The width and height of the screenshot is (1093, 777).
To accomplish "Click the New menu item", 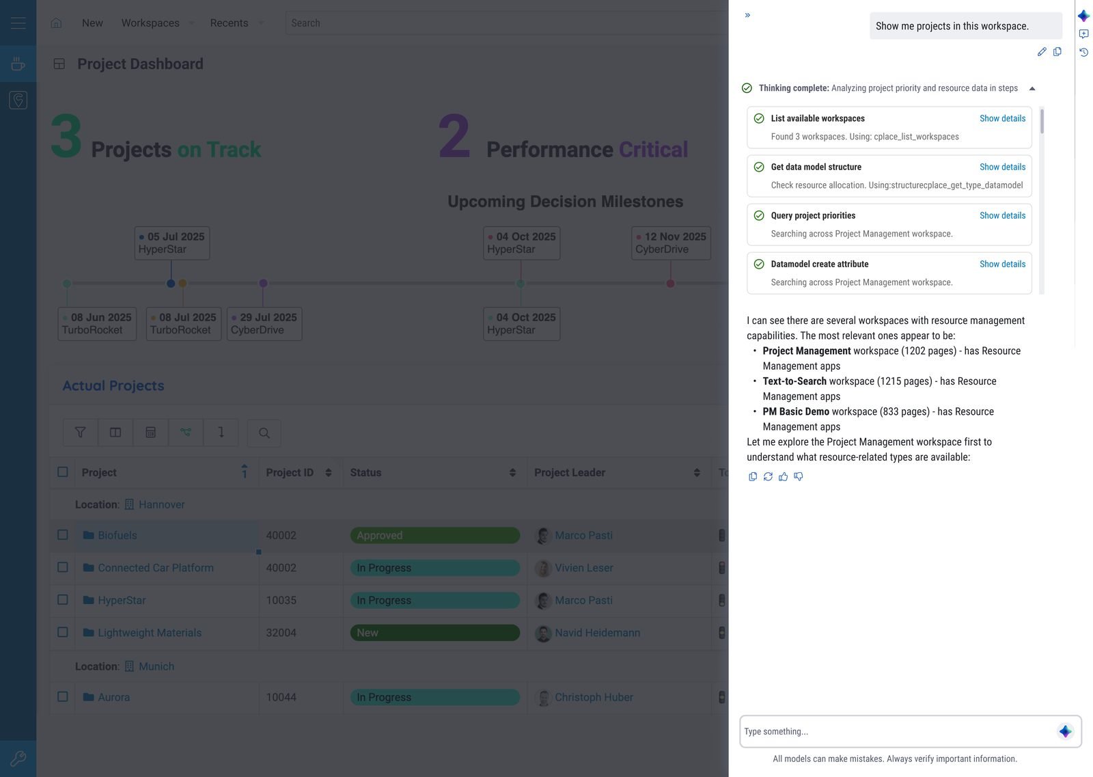I will click(x=92, y=23).
